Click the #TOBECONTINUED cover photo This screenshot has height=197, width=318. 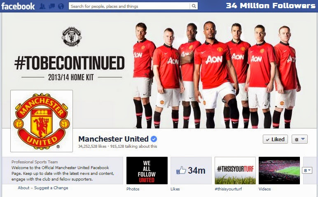pyautogui.click(x=159, y=70)
